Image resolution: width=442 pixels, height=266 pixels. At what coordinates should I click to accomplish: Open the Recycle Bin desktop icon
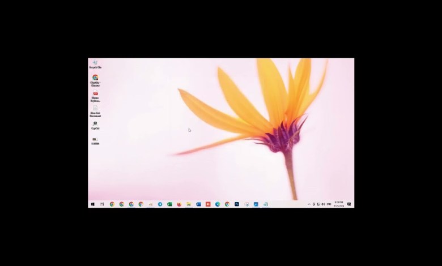(95, 64)
